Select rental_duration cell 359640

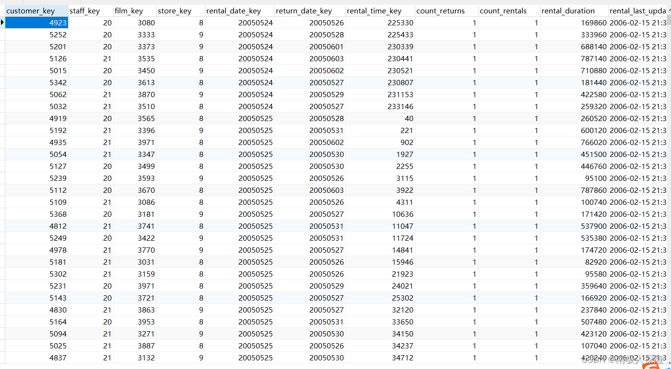(x=574, y=286)
